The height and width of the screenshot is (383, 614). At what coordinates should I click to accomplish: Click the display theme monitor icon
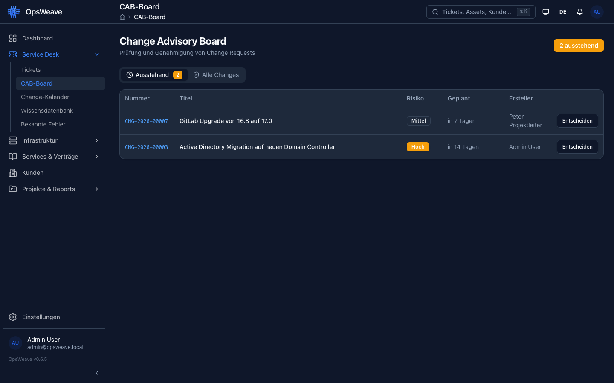coord(546,11)
